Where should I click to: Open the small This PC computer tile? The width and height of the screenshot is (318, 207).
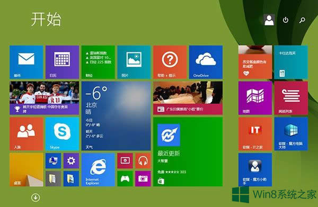point(54,161)
